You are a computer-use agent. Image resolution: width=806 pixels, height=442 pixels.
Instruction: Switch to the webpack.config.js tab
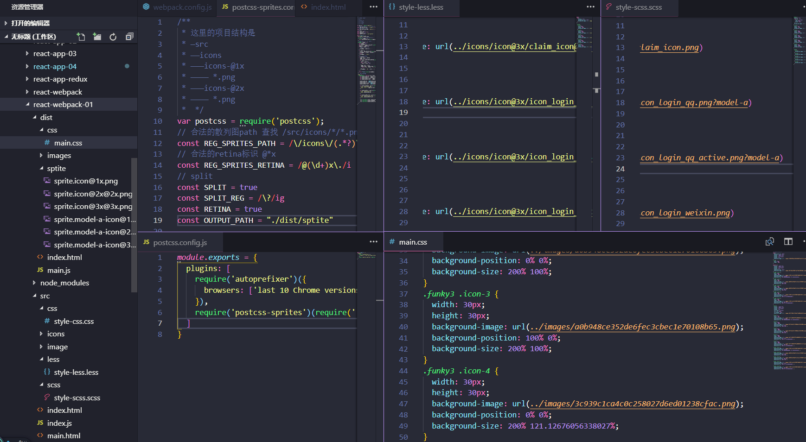[x=177, y=7]
